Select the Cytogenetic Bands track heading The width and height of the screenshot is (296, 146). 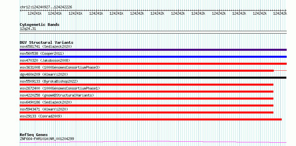point(40,25)
